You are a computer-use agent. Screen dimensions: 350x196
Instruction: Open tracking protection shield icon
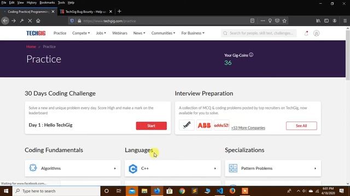tap(72, 21)
